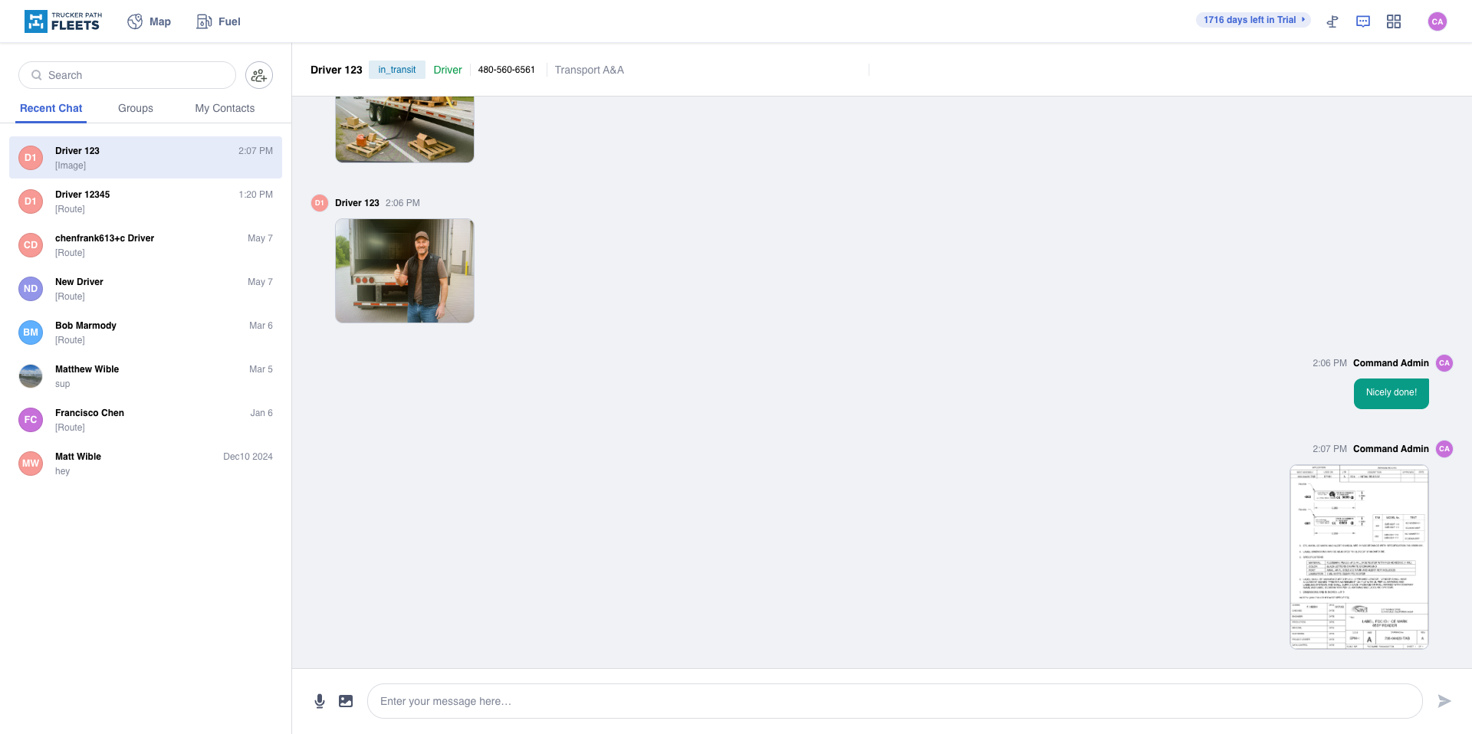Click the Driver role link in chat header
1472x734 pixels.
(x=448, y=70)
